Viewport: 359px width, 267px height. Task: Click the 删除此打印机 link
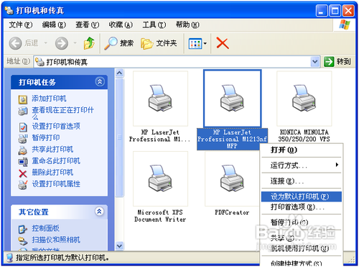point(52,173)
